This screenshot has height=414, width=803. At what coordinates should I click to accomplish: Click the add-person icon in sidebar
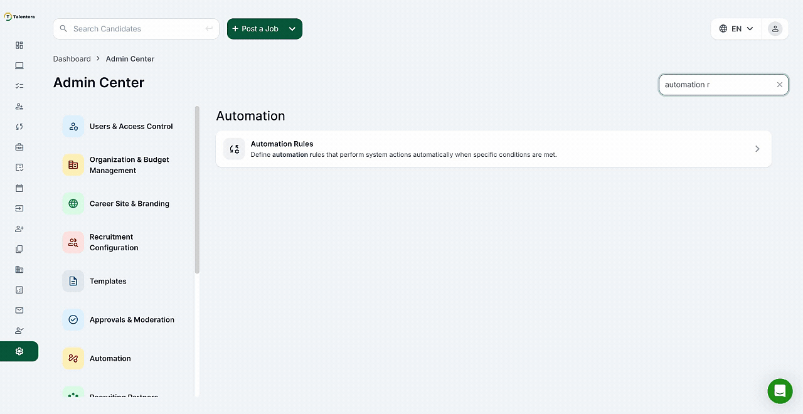[x=19, y=229]
